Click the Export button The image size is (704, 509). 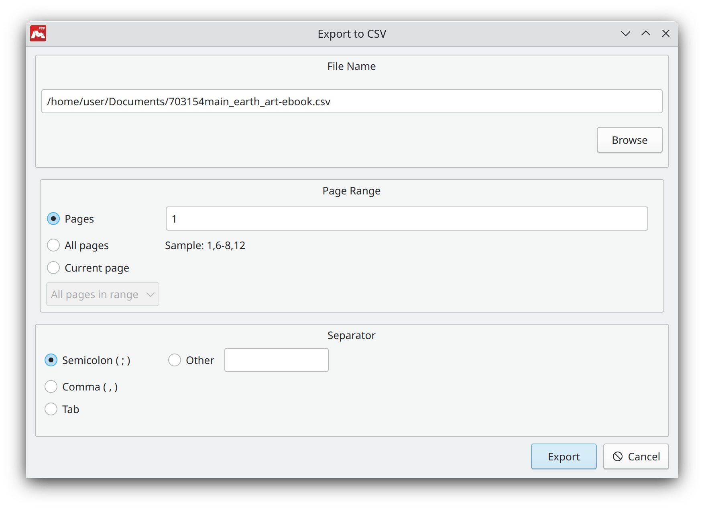(564, 456)
